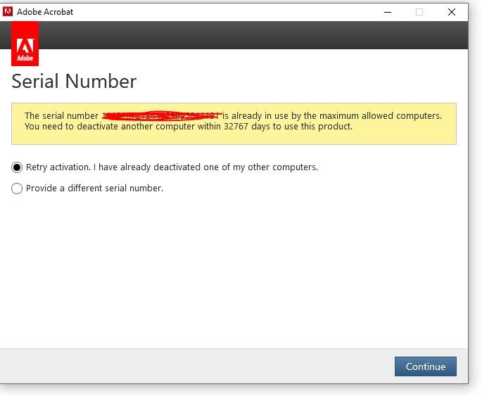This screenshot has width=482, height=396.
Task: Click the Adobe Acrobat window title text
Action: click(x=45, y=12)
